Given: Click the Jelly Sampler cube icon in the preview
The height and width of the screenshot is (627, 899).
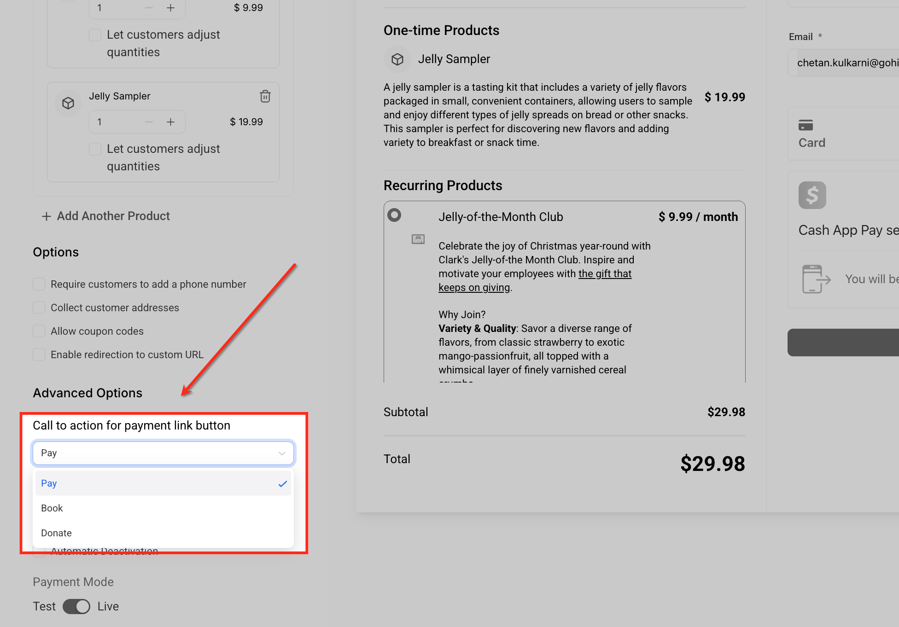Looking at the screenshot, I should [397, 59].
